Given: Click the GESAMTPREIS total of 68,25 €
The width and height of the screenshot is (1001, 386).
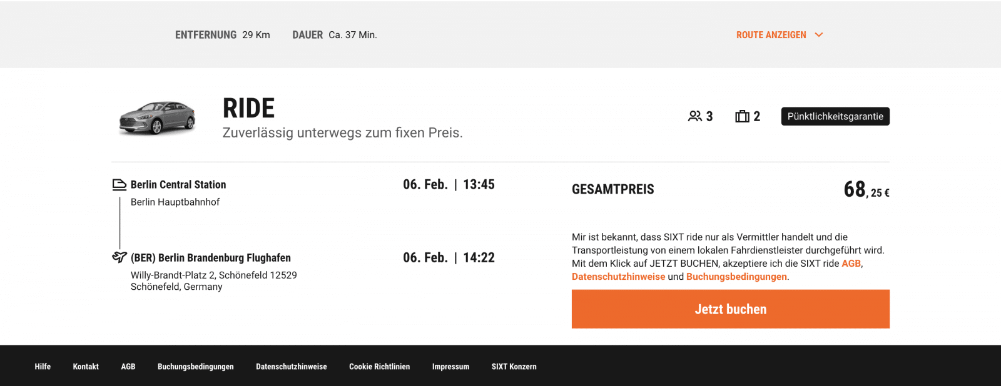Looking at the screenshot, I should (x=866, y=189).
